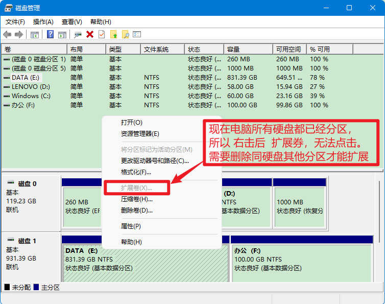Screen dimensions: 385x304
Task: Click the folder with magnifier icon
Action: pos(126,34)
